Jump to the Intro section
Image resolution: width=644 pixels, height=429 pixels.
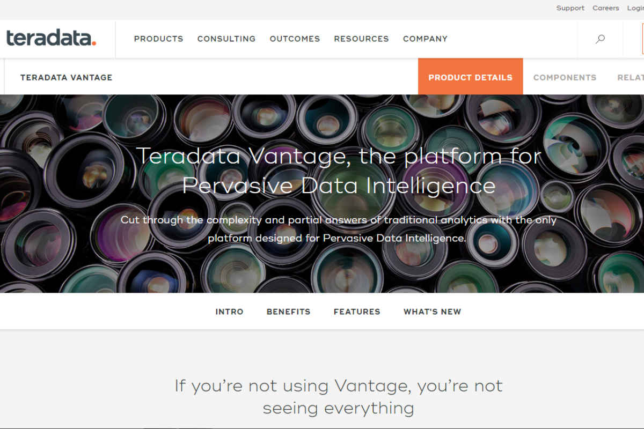click(229, 312)
